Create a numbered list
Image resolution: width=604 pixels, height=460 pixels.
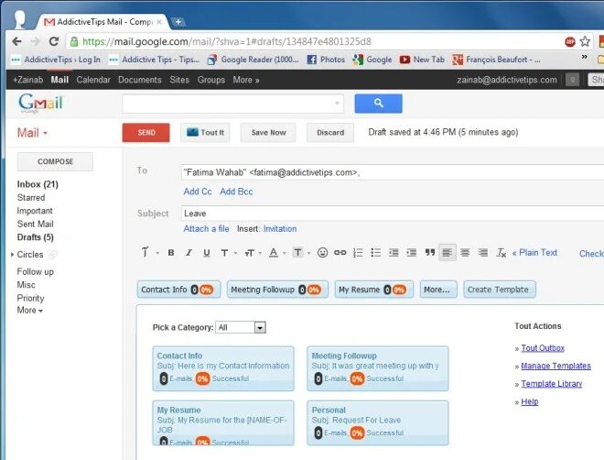click(x=358, y=253)
